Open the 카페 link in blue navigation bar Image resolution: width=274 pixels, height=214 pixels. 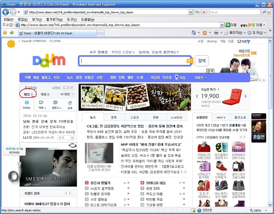[x=27, y=77]
